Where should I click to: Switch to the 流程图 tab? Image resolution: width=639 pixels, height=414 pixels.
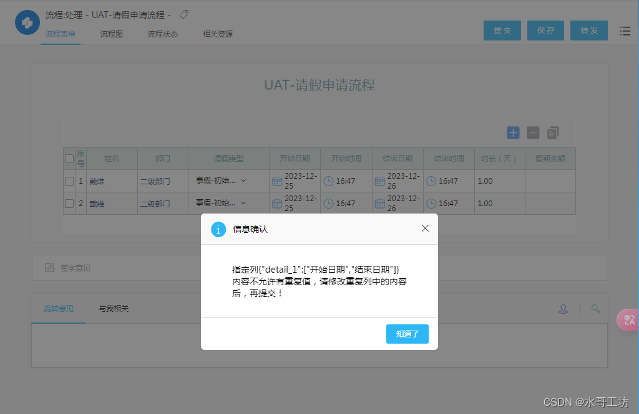(x=111, y=34)
